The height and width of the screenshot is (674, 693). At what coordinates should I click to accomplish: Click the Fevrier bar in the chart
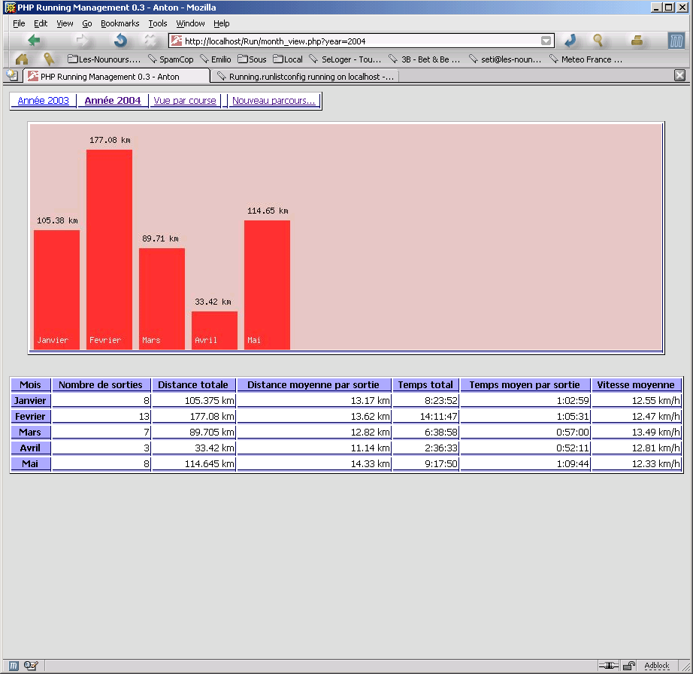pos(109,248)
